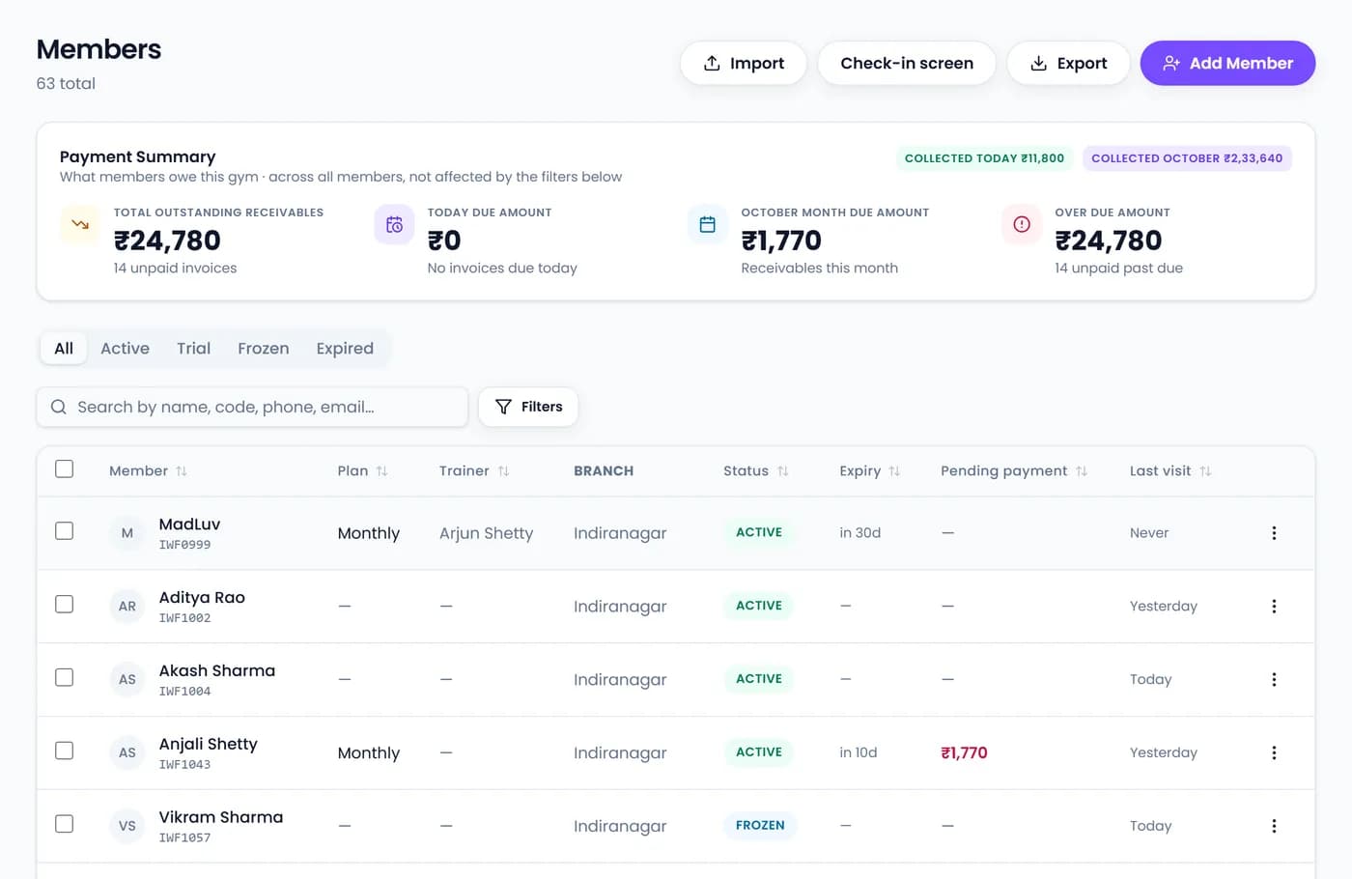The image size is (1352, 879).
Task: Open the three-dot menu for Anjali Shetty
Action: pos(1274,752)
